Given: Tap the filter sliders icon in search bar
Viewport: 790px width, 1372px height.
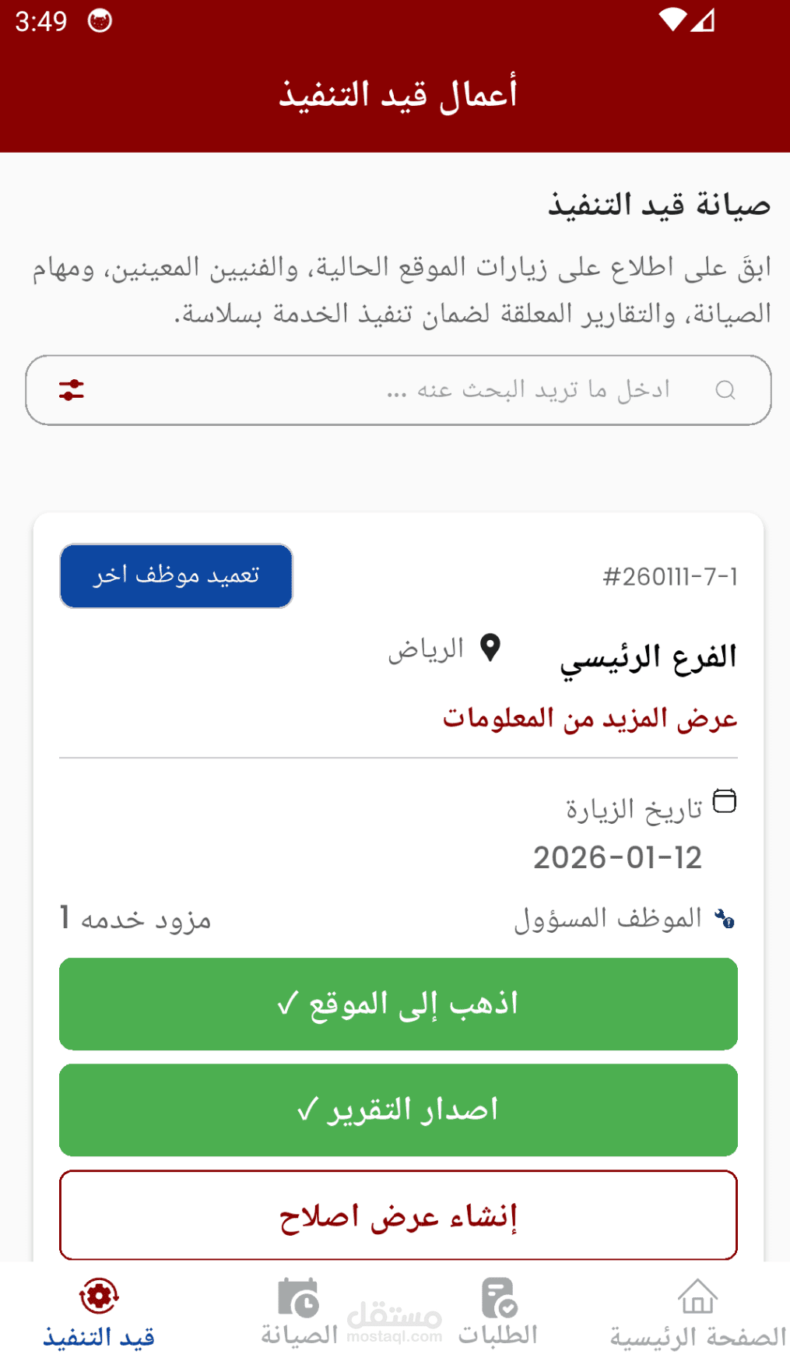Looking at the screenshot, I should tap(72, 390).
